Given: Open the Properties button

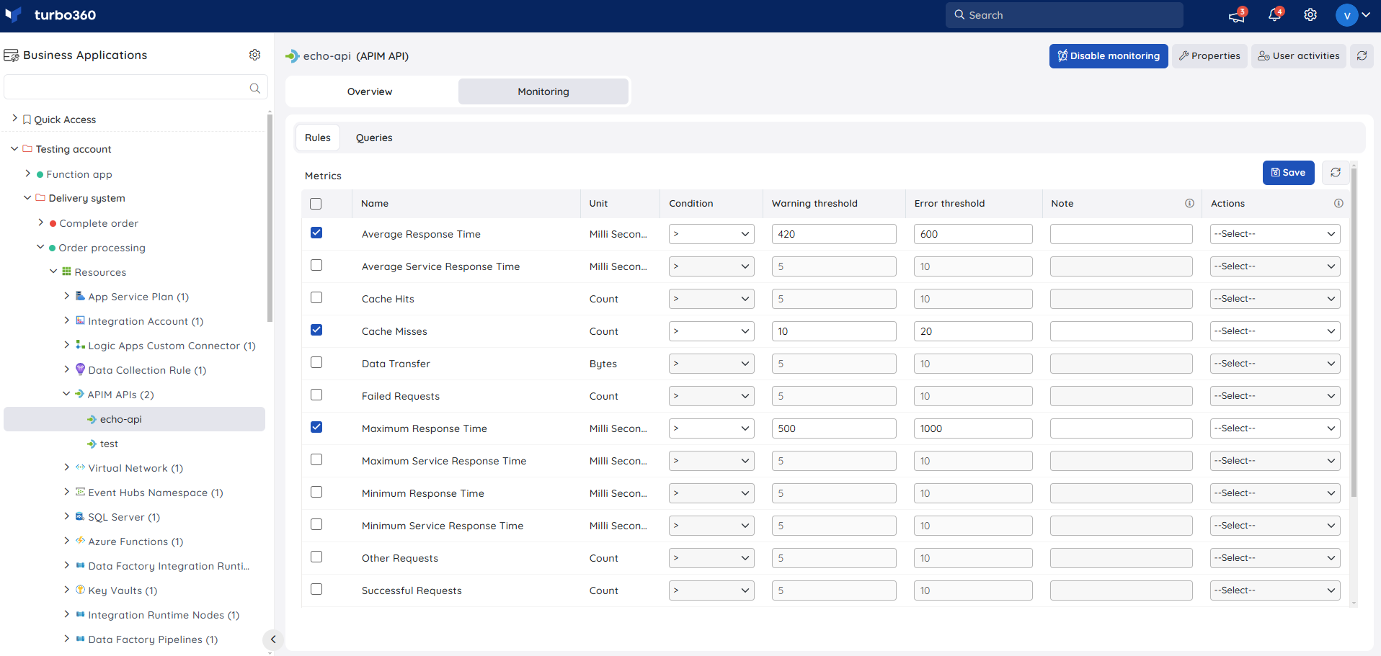Looking at the screenshot, I should coord(1209,55).
